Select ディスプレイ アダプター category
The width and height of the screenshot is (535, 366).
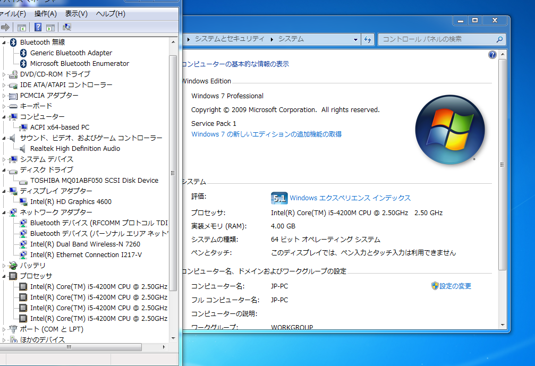[x=56, y=191]
